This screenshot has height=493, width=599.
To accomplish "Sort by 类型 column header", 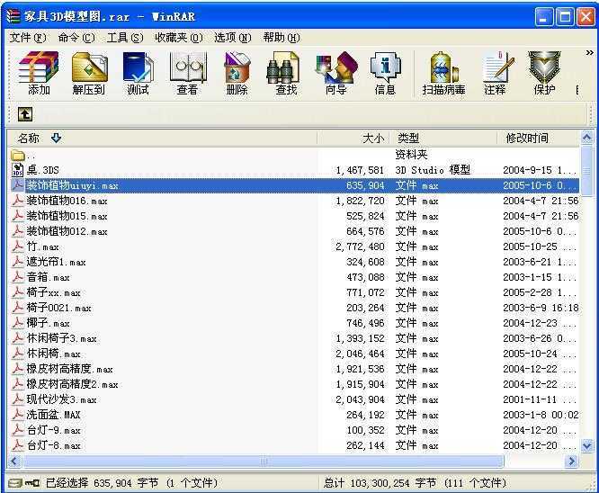I will click(x=408, y=138).
